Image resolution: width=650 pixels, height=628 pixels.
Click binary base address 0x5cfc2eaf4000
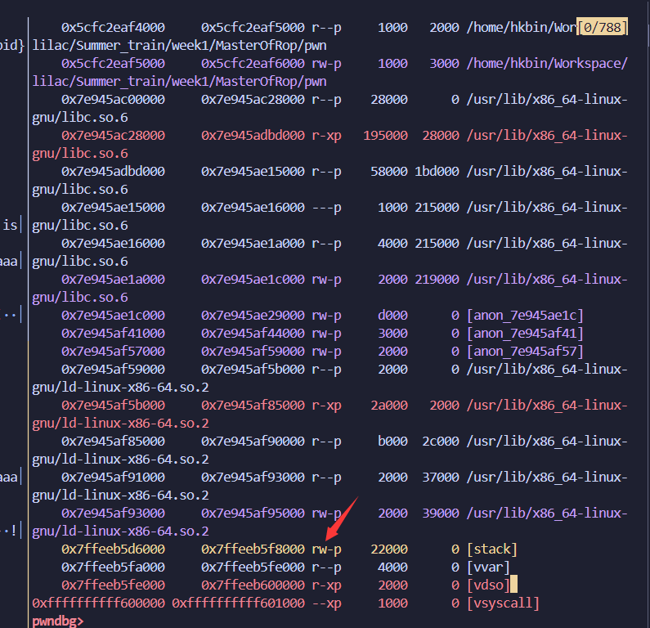tap(113, 28)
